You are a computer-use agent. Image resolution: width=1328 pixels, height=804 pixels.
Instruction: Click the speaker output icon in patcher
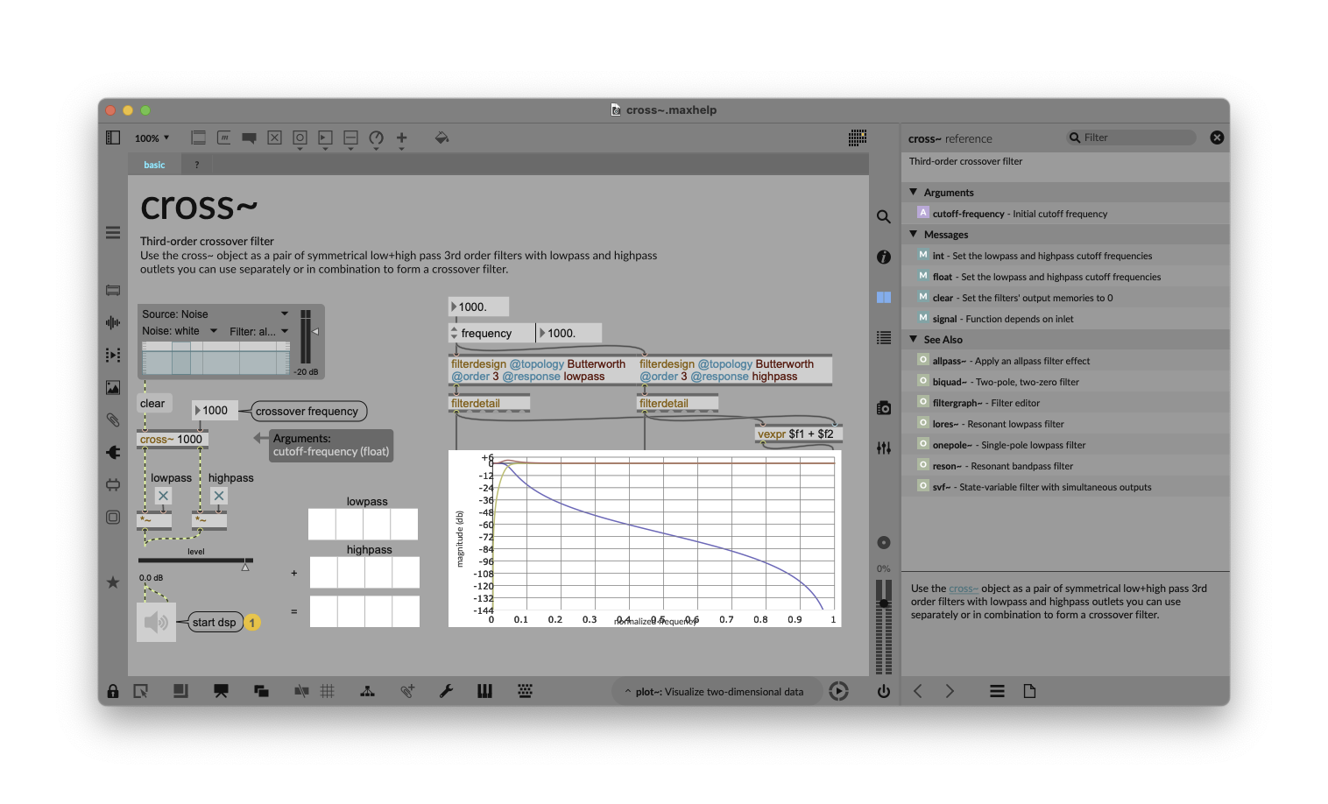[156, 622]
